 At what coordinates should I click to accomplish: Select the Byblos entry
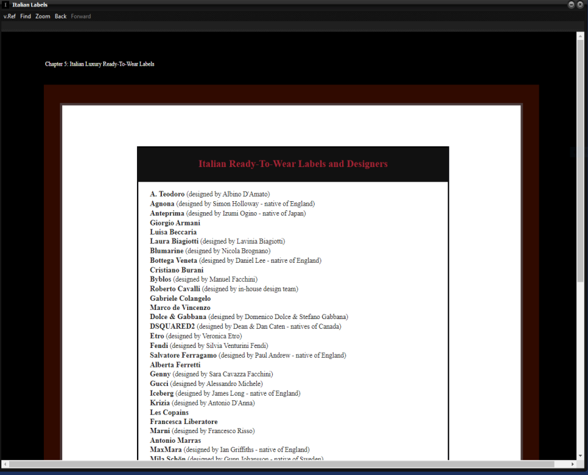[204, 279]
